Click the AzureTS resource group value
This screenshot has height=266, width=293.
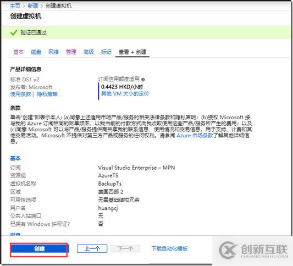(x=108, y=175)
